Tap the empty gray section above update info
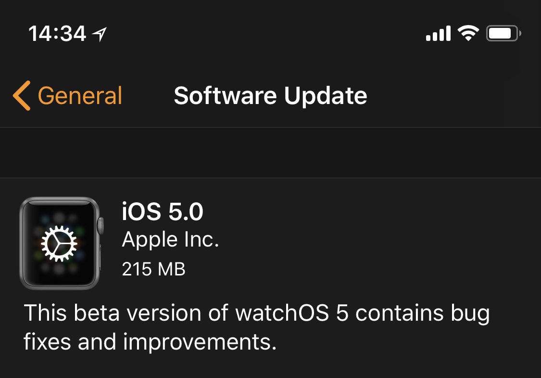Screen dimensions: 541x378 coord(270,153)
